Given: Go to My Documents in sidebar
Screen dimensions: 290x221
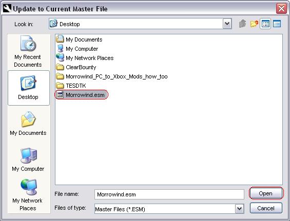Looking at the screenshot, I should (x=28, y=124).
